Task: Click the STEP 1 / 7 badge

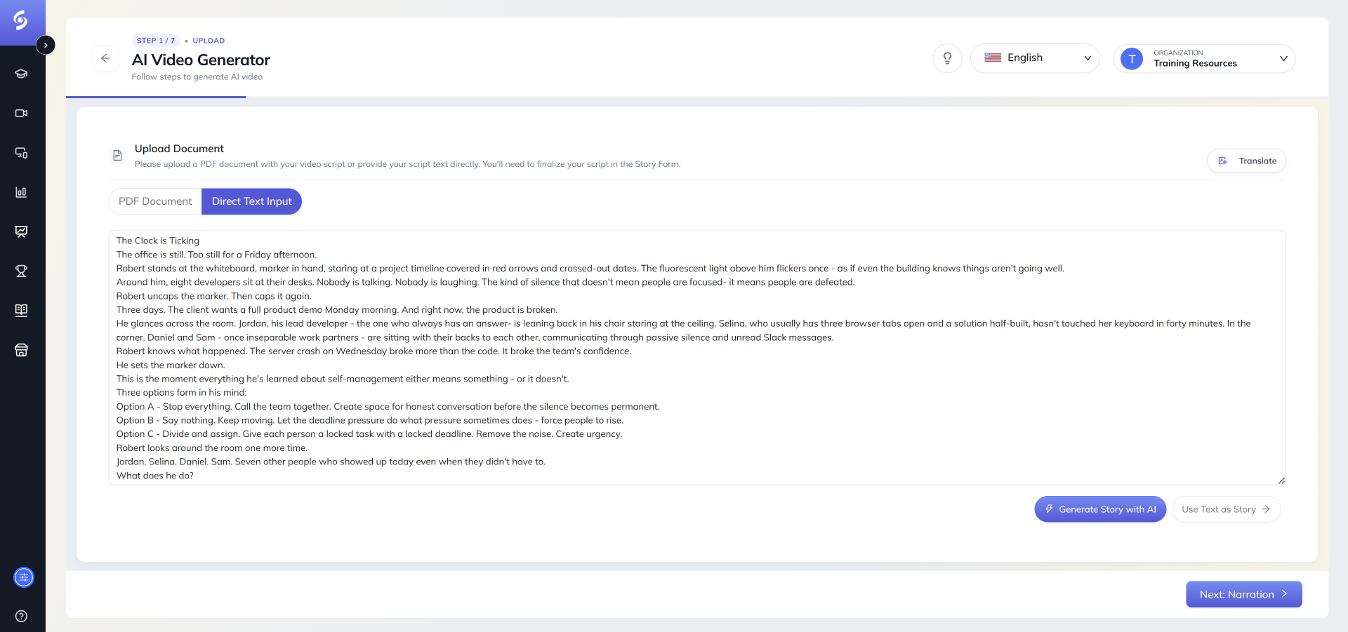Action: coord(156,41)
